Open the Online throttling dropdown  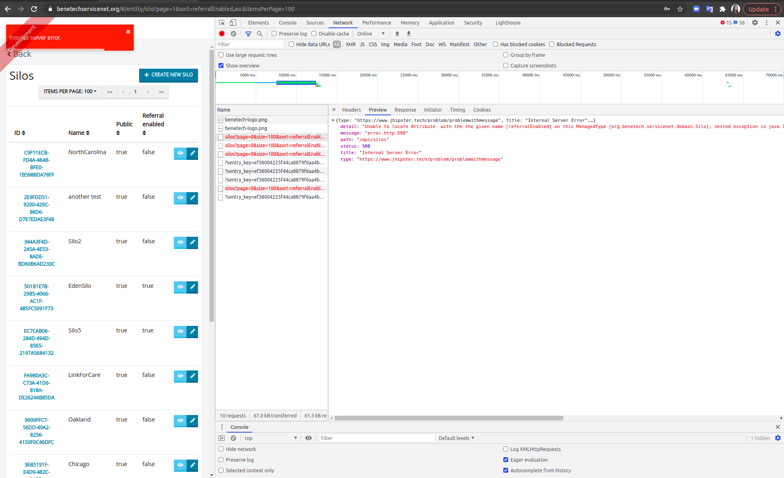pyautogui.click(x=369, y=34)
